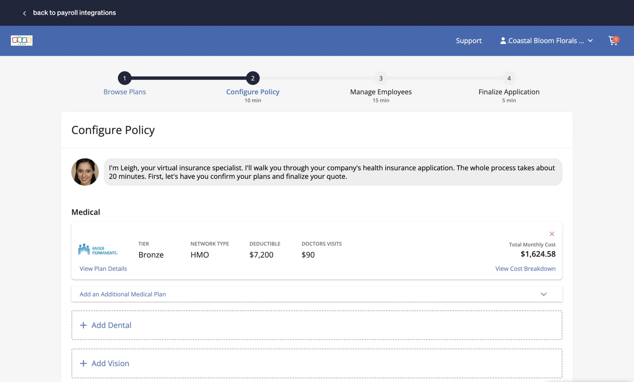This screenshot has height=382, width=634.
Task: Select Finalize Application step label
Action: click(x=509, y=92)
